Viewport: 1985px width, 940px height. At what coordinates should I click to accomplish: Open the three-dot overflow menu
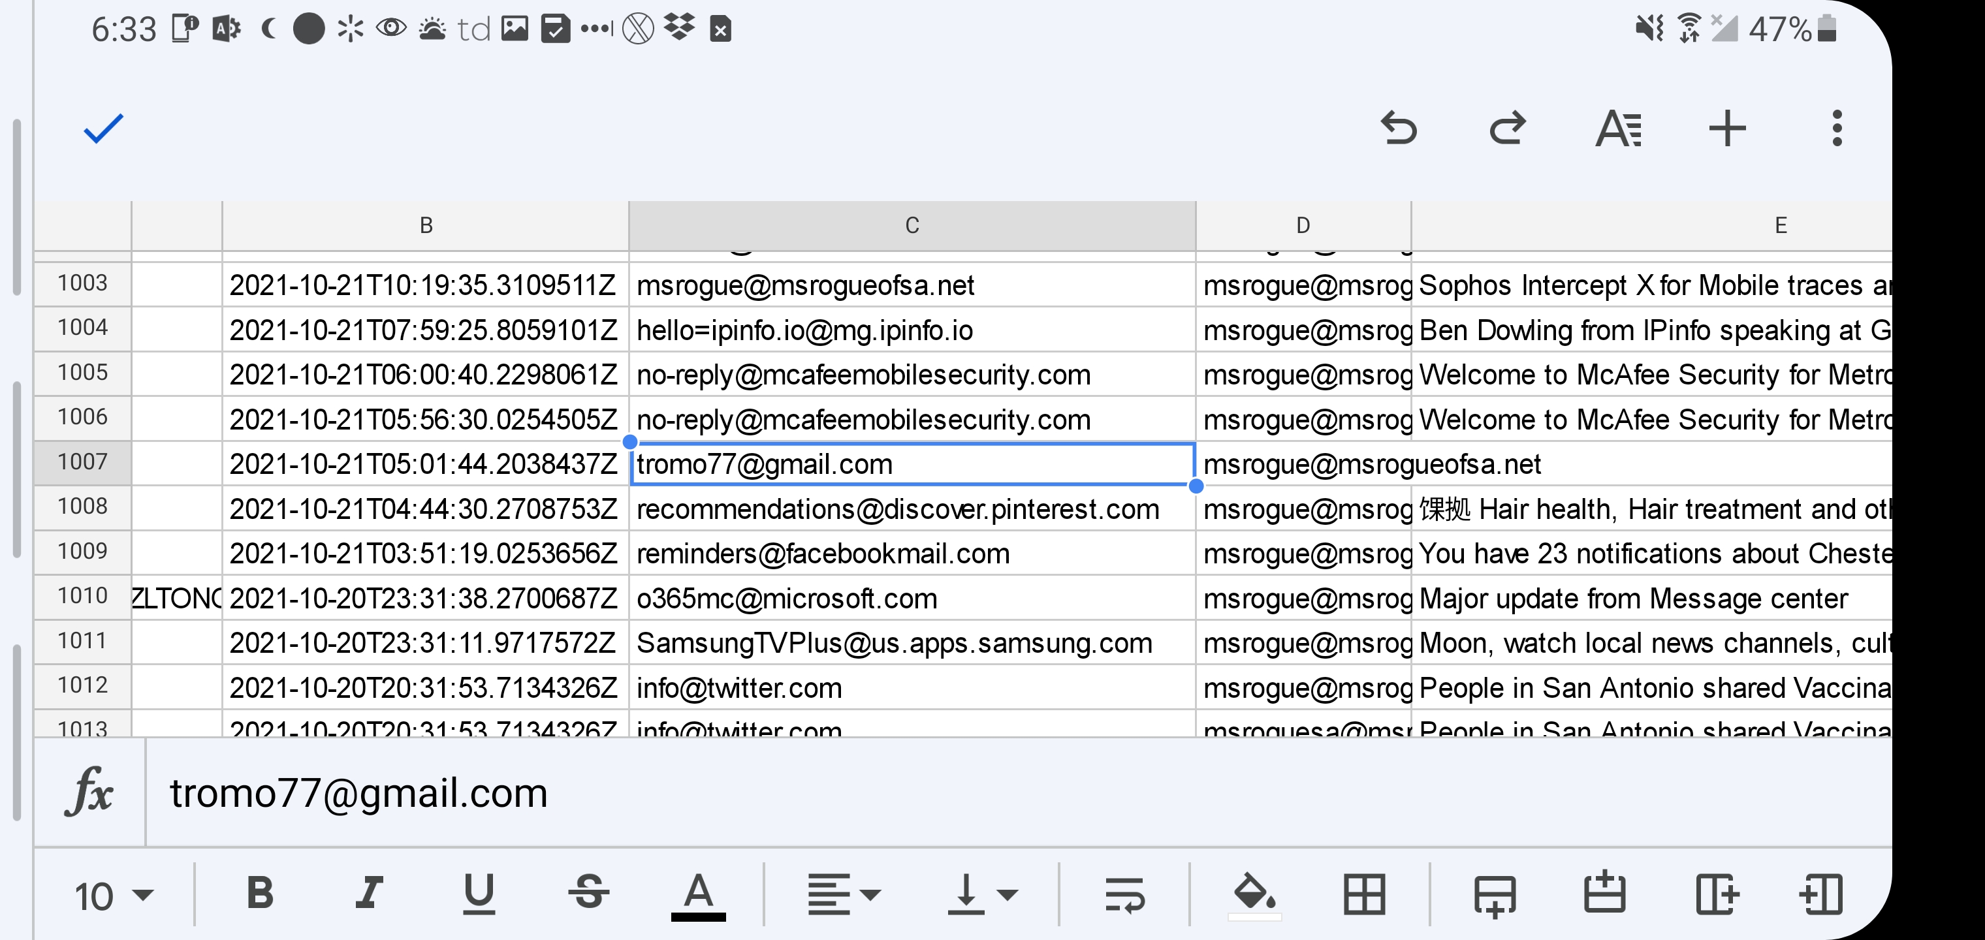1837,129
